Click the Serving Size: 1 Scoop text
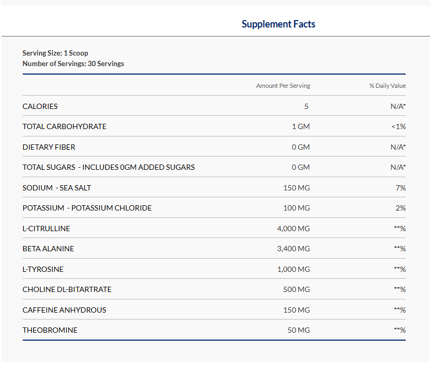The height and width of the screenshot is (365, 430). [55, 53]
